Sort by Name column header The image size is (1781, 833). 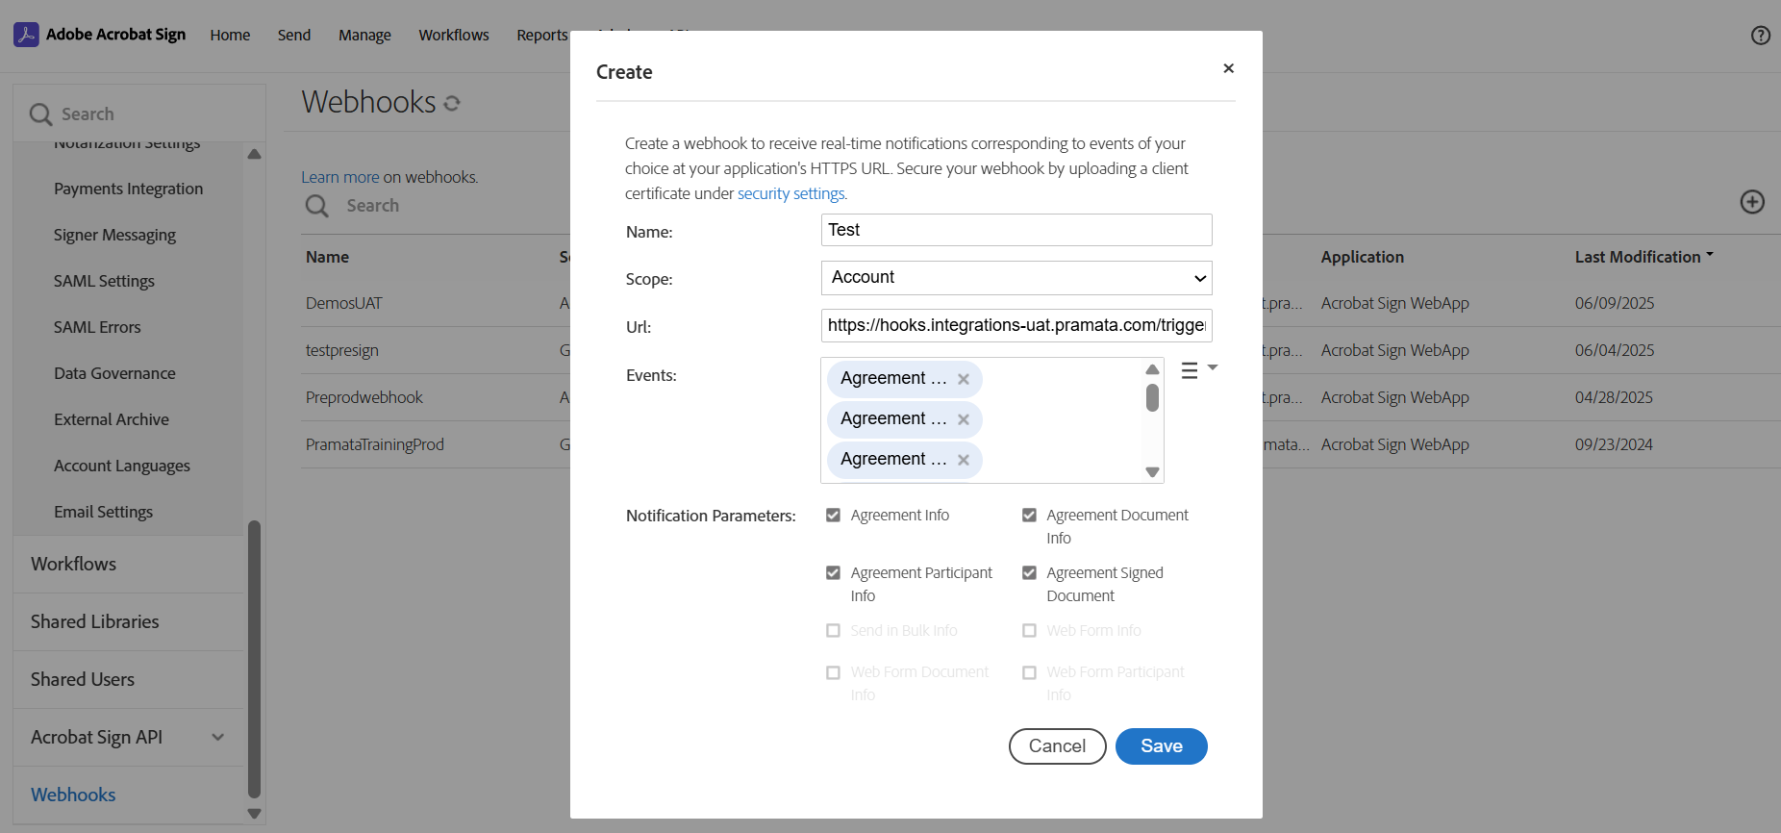click(327, 257)
